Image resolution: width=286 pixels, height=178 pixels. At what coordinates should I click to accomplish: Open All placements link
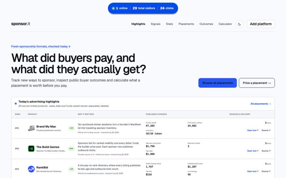click(x=261, y=104)
